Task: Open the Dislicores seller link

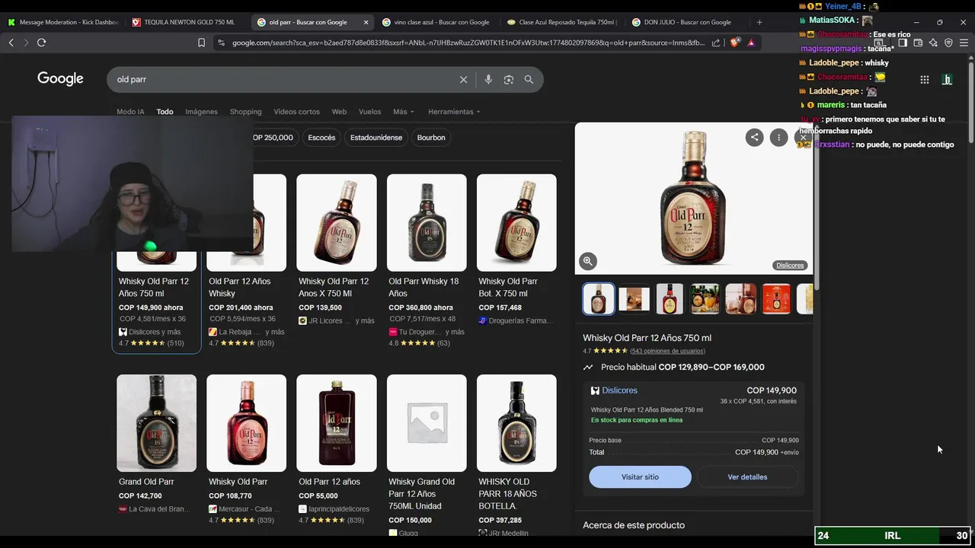Action: 619,390
